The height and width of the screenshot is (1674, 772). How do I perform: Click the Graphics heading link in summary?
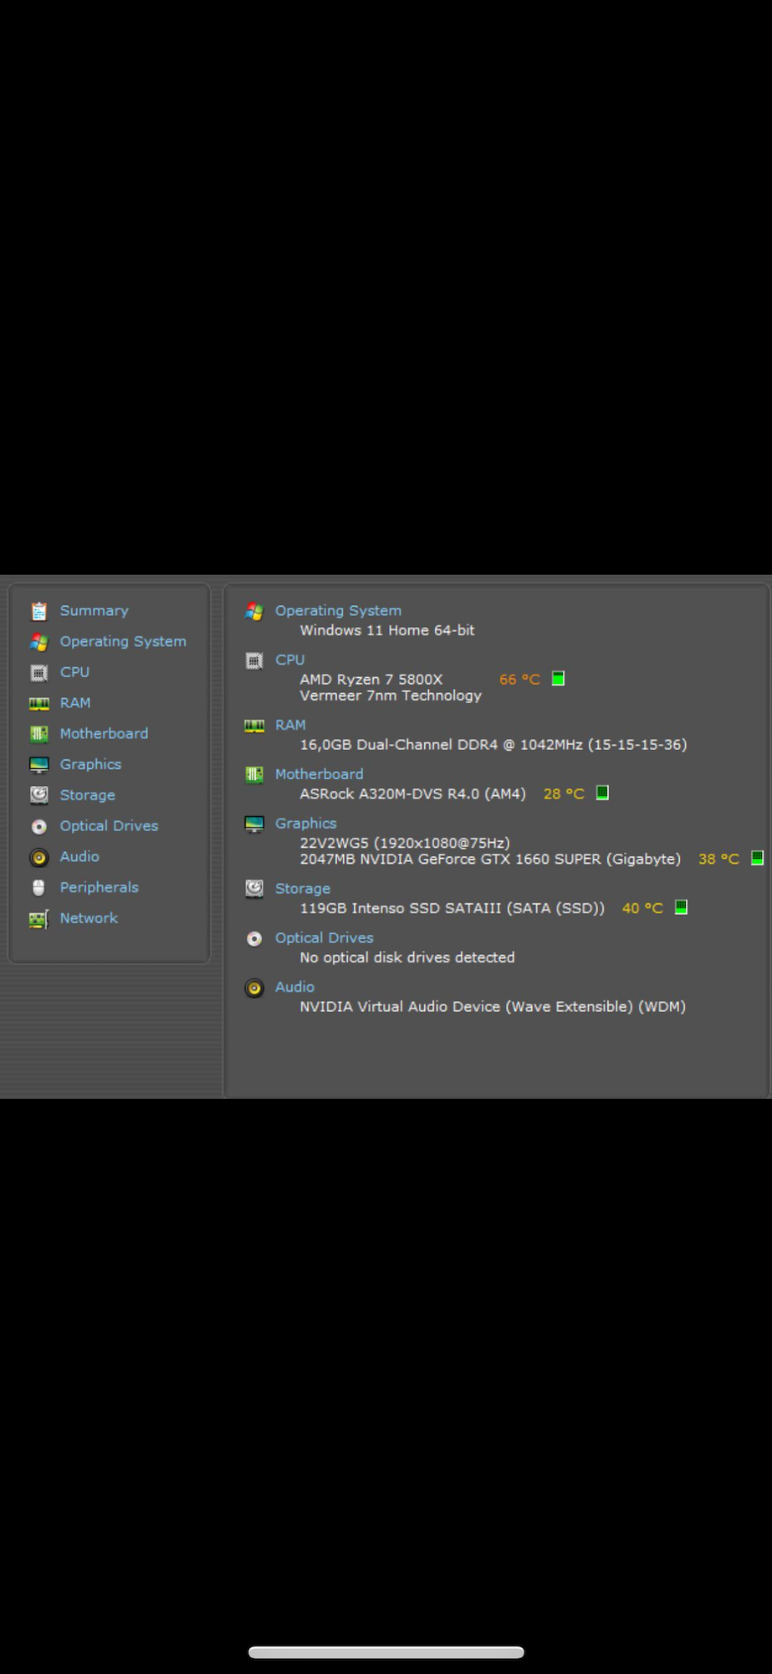click(305, 824)
